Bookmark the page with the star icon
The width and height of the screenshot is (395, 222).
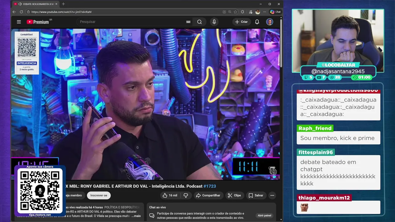tap(235, 12)
